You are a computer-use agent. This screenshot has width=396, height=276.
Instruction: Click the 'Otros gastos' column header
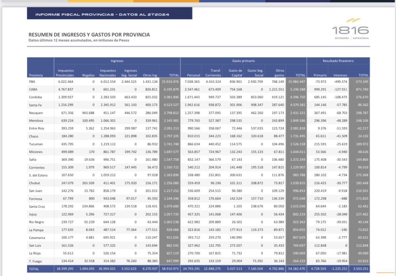[279, 73]
